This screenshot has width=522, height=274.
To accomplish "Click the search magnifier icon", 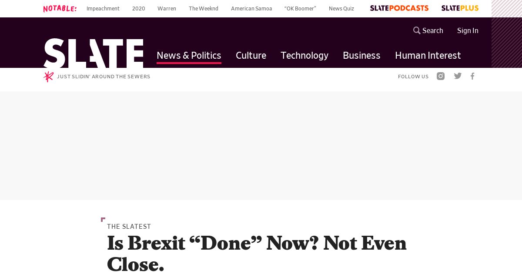I will (417, 30).
